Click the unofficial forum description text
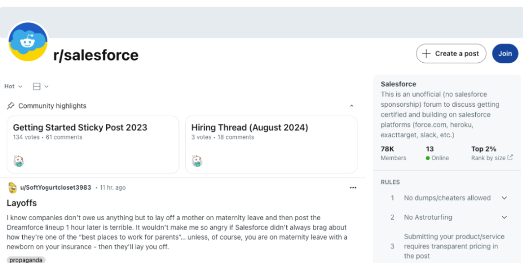Viewport: 523px width, 263px height. [x=440, y=115]
